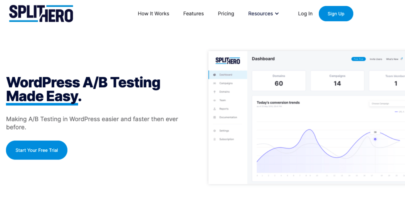405x201 pixels.
Task: Click the SplitHero logo in the page header
Action: [x=41, y=13]
